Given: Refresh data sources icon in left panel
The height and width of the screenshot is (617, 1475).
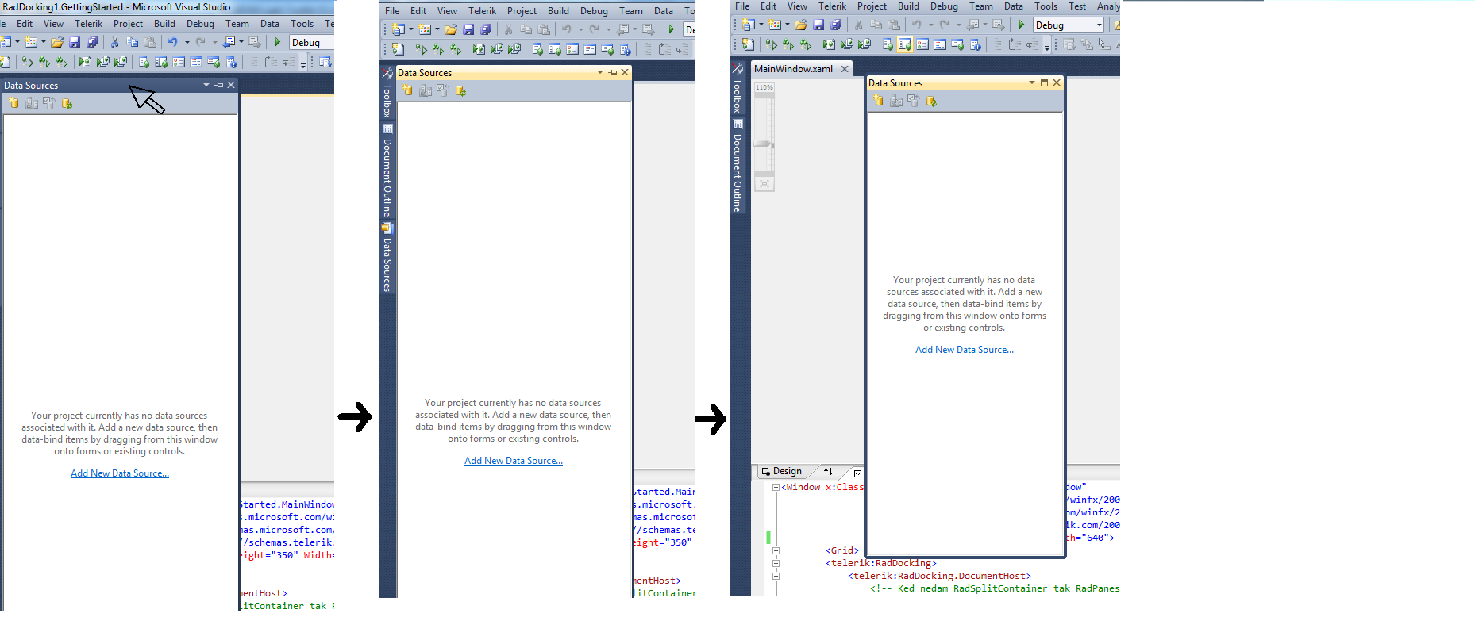Looking at the screenshot, I should [67, 103].
